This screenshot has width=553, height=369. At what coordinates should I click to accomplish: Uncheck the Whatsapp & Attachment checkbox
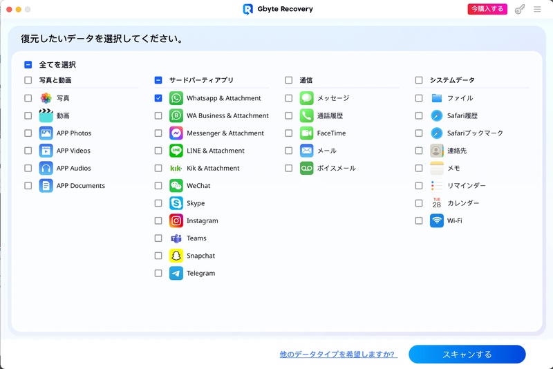[x=158, y=98]
